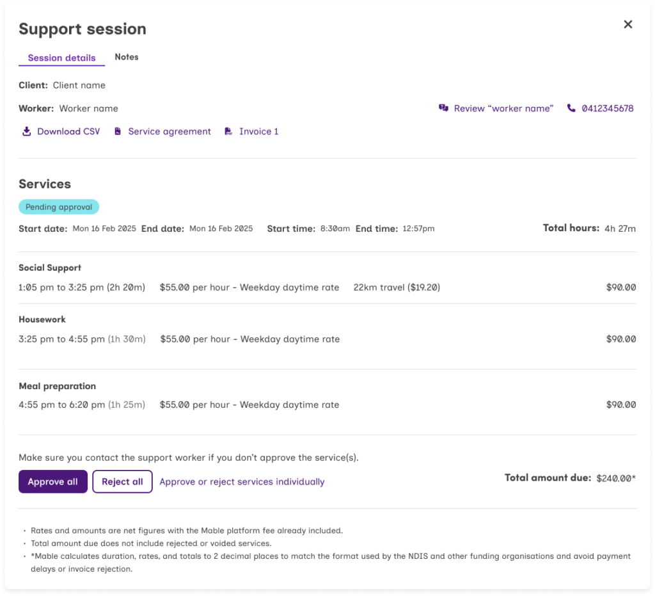This screenshot has width=655, height=596.
Task: Call the worker on 0412345678
Action: pyautogui.click(x=607, y=108)
